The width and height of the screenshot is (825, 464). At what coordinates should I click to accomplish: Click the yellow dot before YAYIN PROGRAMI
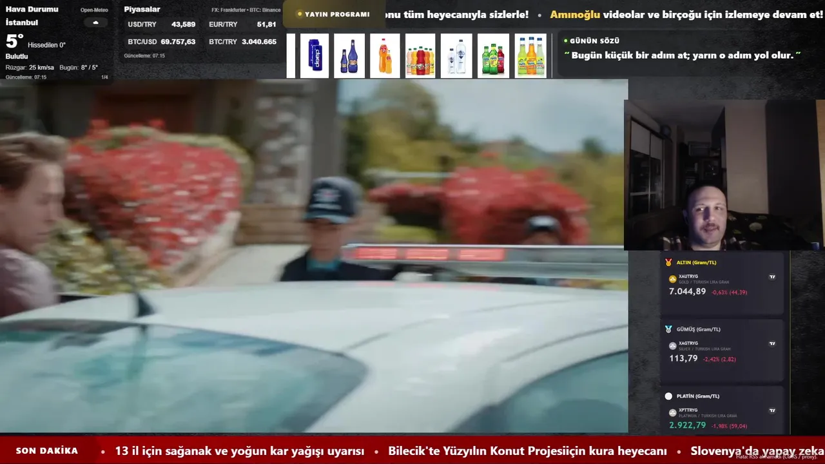[300, 14]
